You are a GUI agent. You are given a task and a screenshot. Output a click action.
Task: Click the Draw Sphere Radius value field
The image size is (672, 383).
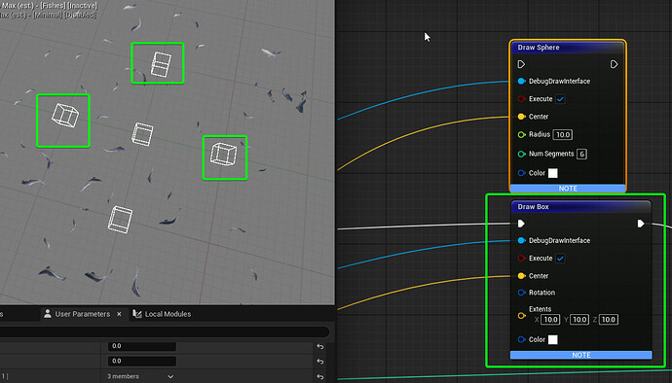click(563, 135)
